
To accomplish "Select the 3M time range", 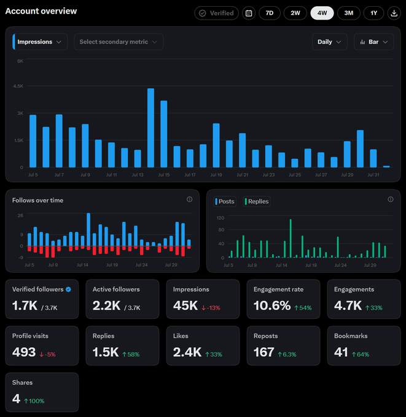I will (x=349, y=13).
